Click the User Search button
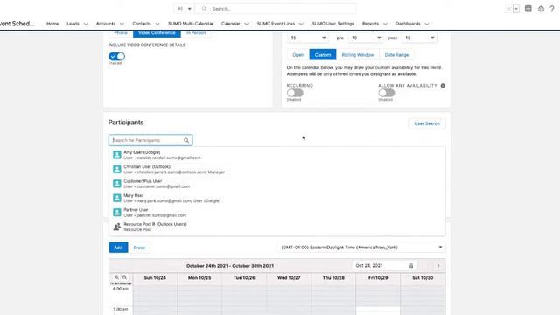Screen dimensions: 560x315 tap(427, 123)
